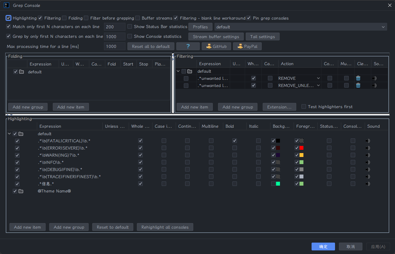Image resolution: width=395 pixels, height=254 pixels.
Task: Click trash icon in REMOVE filter row
Action: pyautogui.click(x=358, y=78)
